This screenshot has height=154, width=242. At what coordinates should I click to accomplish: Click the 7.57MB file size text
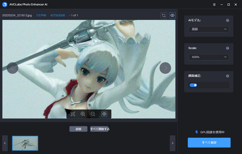(41, 16)
